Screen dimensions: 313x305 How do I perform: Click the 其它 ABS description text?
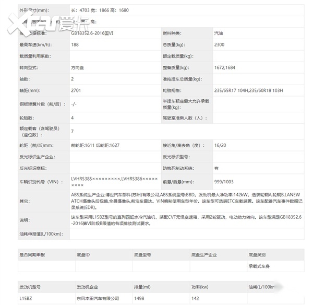point(187,201)
